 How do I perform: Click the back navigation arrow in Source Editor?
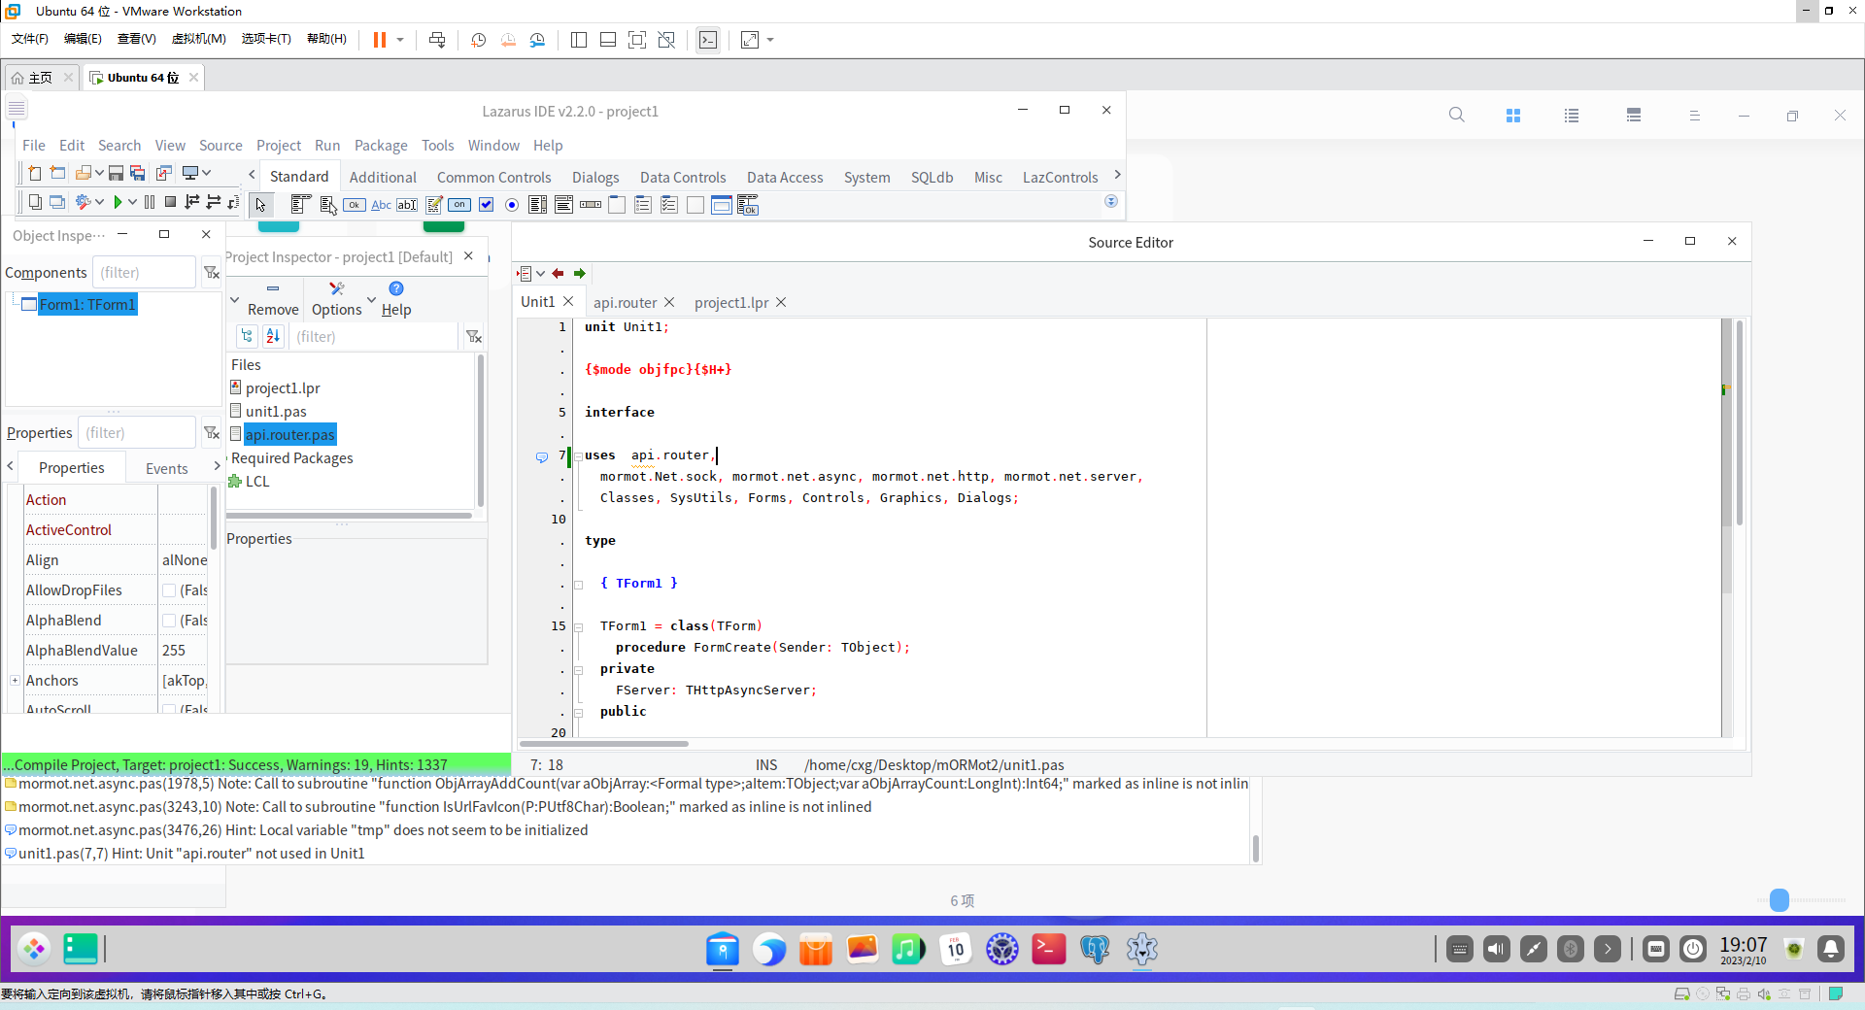558,274
